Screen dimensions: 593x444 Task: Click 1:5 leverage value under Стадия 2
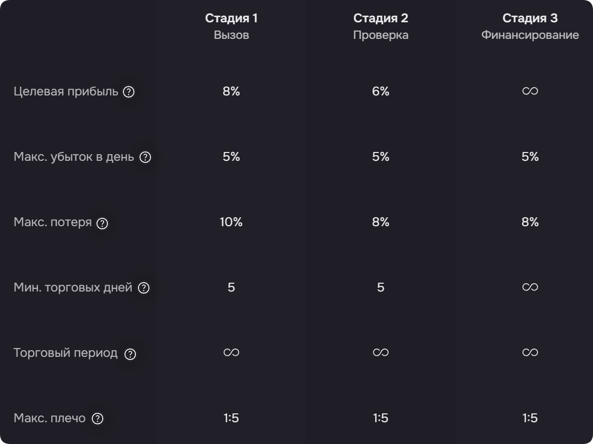click(x=380, y=418)
